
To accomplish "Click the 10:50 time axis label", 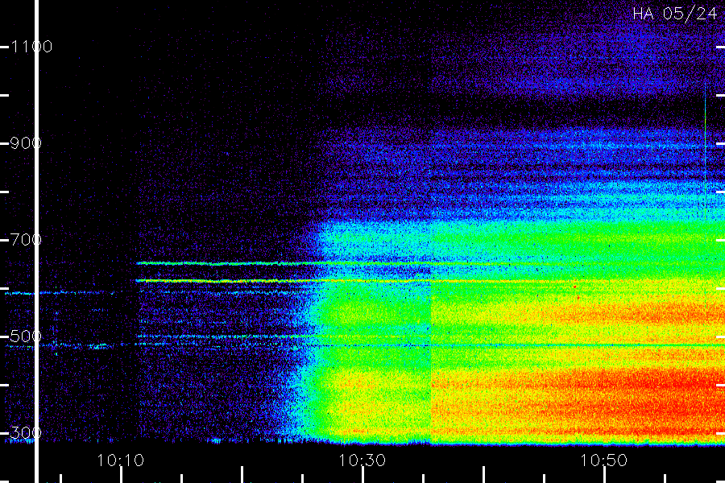I will [x=604, y=460].
